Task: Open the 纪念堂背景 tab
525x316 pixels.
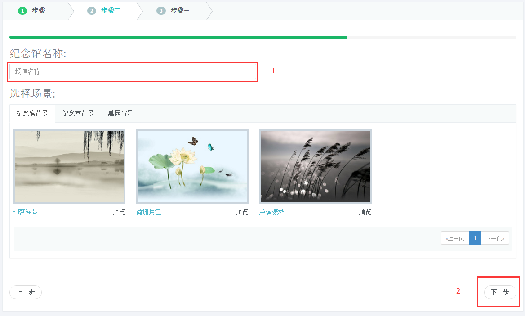Action: 78,114
